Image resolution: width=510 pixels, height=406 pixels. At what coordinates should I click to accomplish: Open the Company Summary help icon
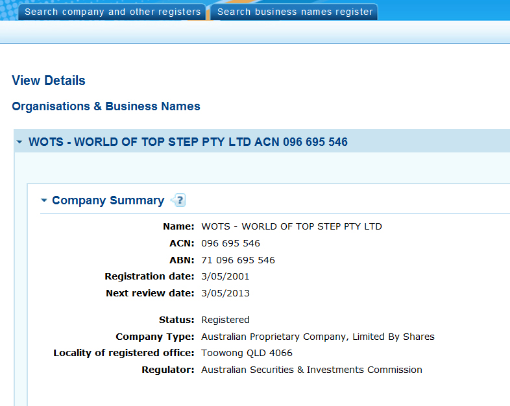178,200
